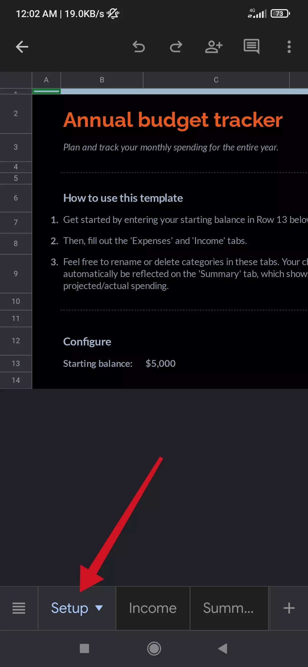This screenshot has height=667, width=308.
Task: Go back with the back arrow
Action: click(x=22, y=47)
